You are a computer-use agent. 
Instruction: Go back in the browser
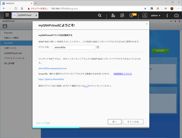click(4, 9)
